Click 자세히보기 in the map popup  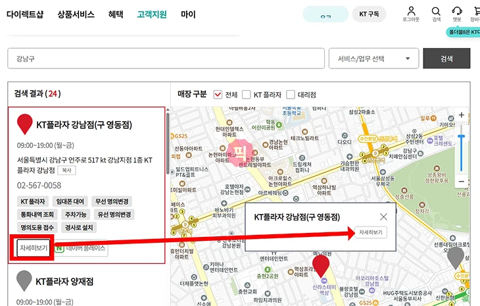[x=371, y=232]
